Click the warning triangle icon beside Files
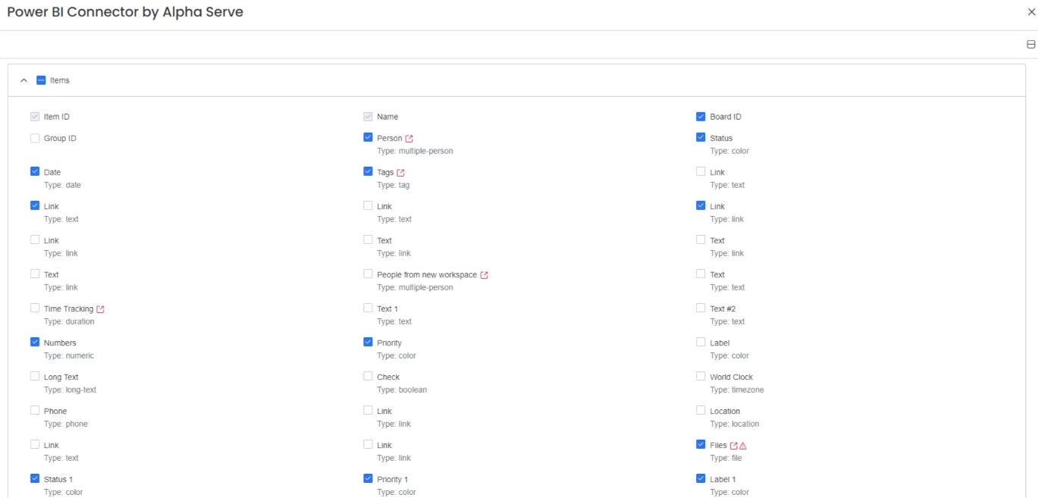Viewport: 1038px width, 498px height. (743, 446)
